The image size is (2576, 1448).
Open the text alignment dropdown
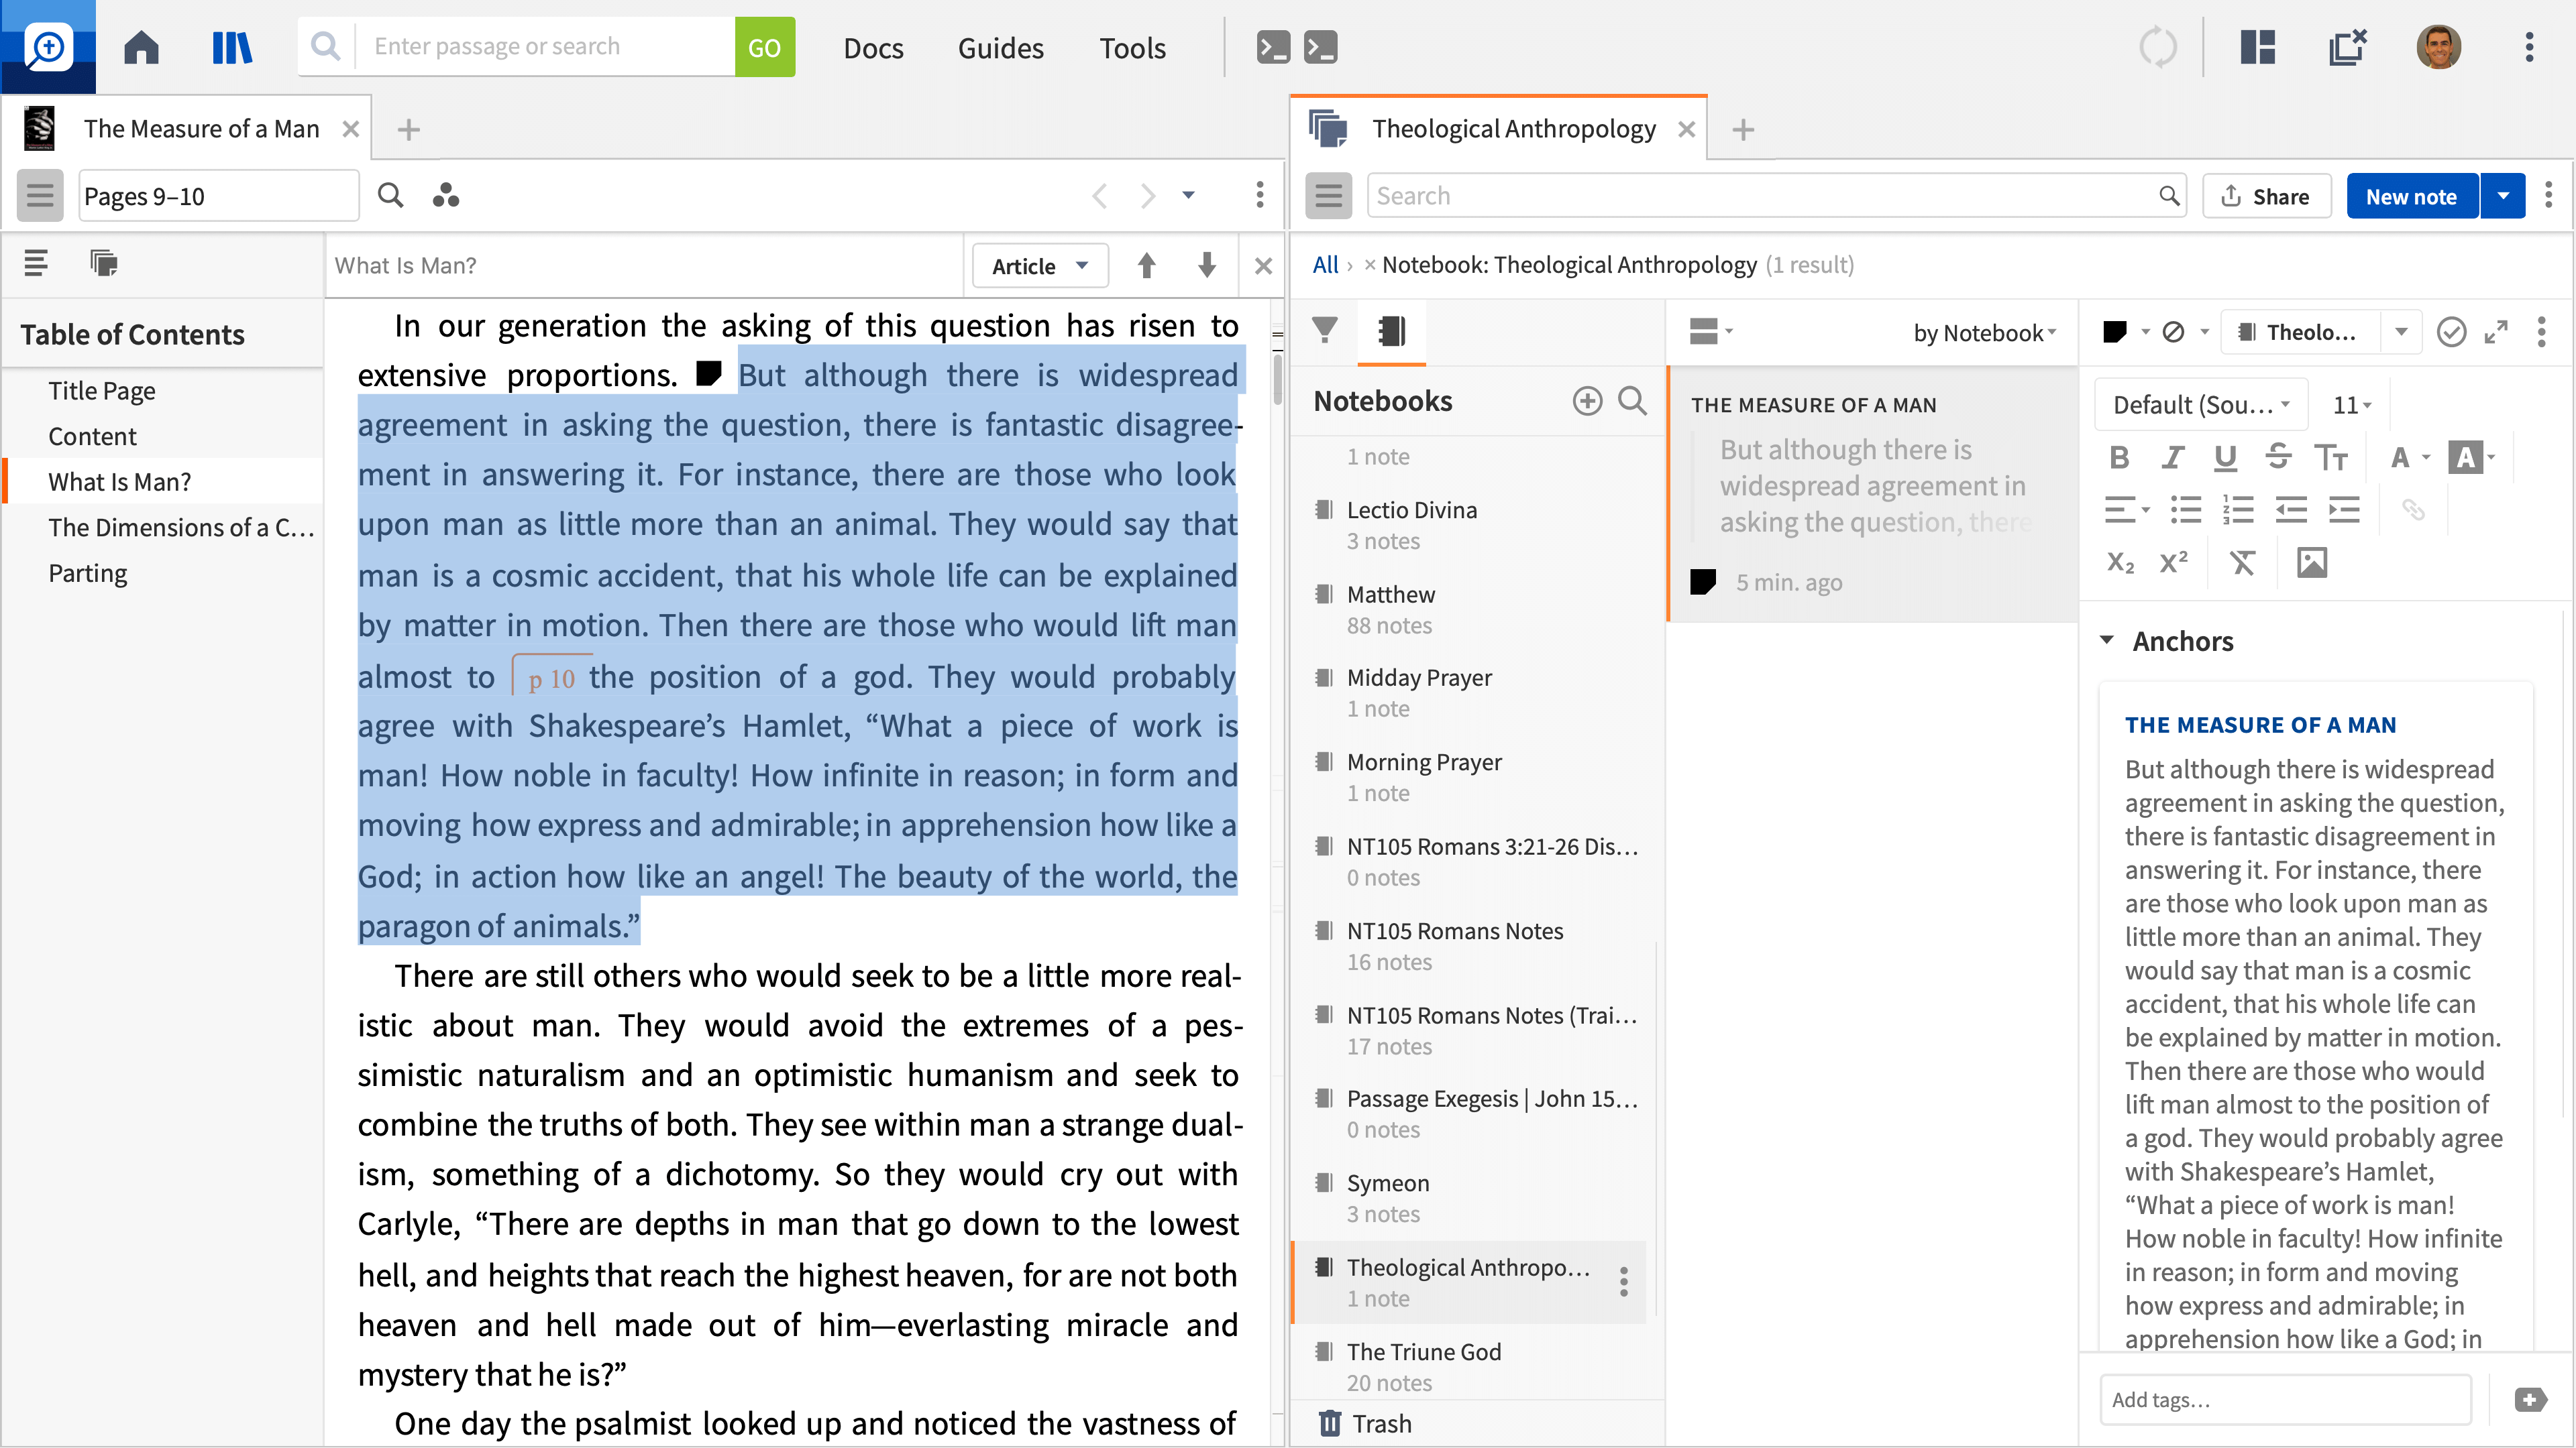(2126, 509)
